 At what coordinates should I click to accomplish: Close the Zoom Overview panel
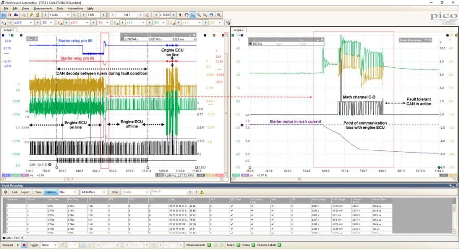[x=430, y=40]
